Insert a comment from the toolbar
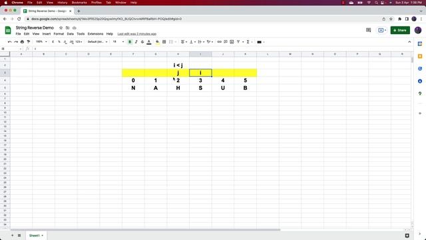The height and width of the screenshot is (240, 426). point(226,42)
